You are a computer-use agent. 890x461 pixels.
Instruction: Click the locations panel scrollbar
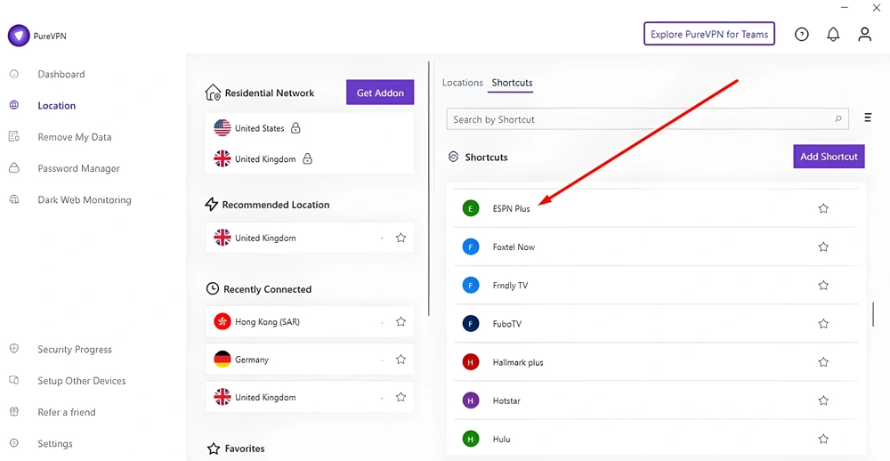429,188
